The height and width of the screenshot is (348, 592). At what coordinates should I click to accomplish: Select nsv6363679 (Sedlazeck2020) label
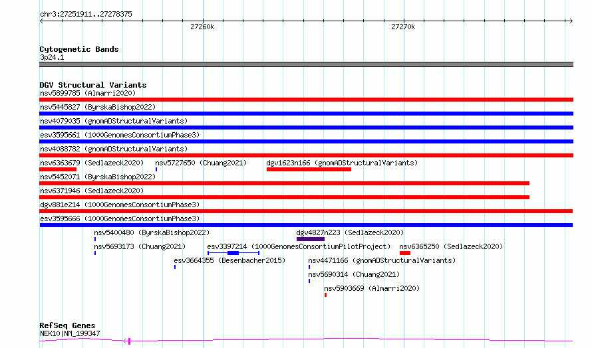(92, 163)
